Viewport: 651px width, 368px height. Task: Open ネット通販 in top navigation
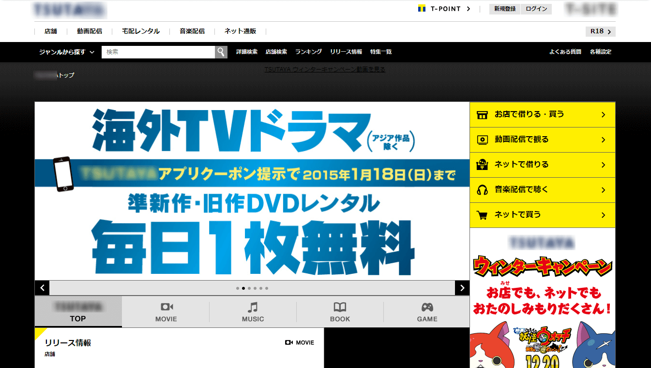pos(241,31)
